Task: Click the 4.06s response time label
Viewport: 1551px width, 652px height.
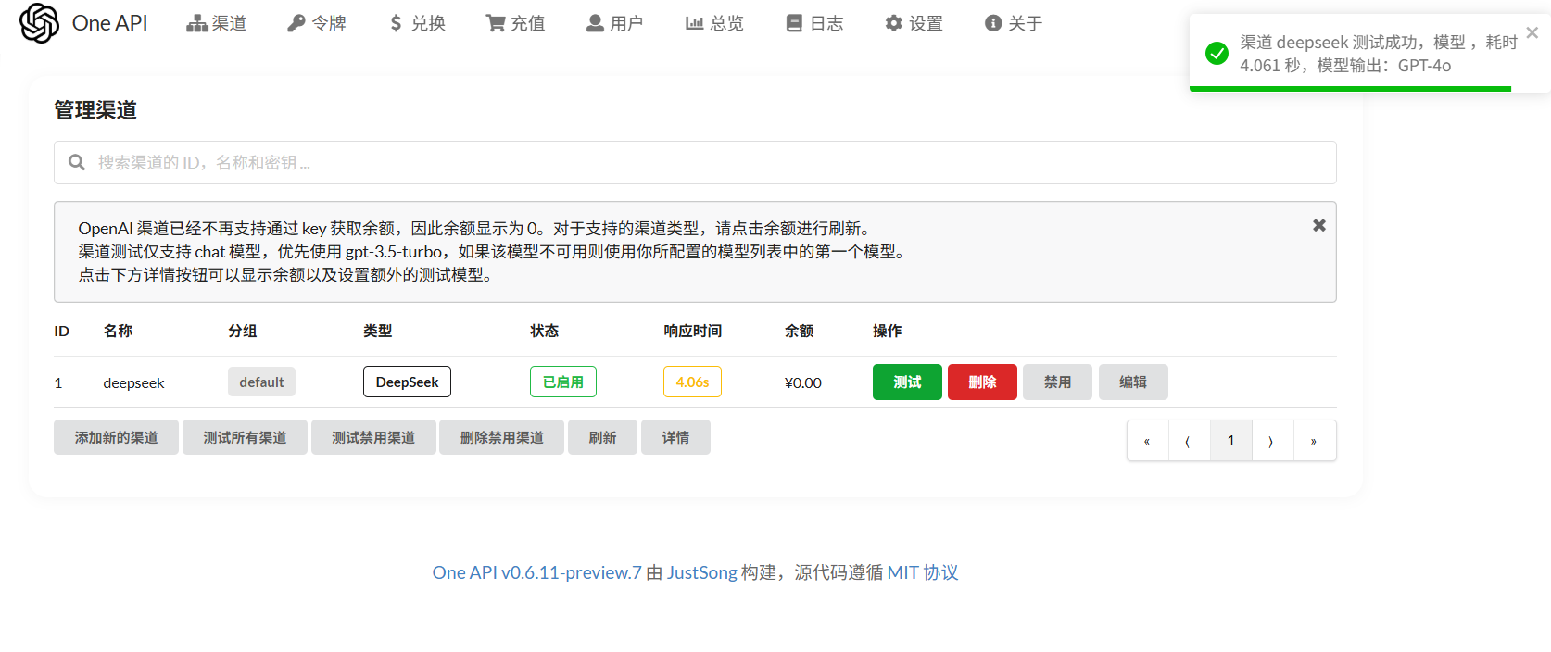Action: (x=692, y=382)
